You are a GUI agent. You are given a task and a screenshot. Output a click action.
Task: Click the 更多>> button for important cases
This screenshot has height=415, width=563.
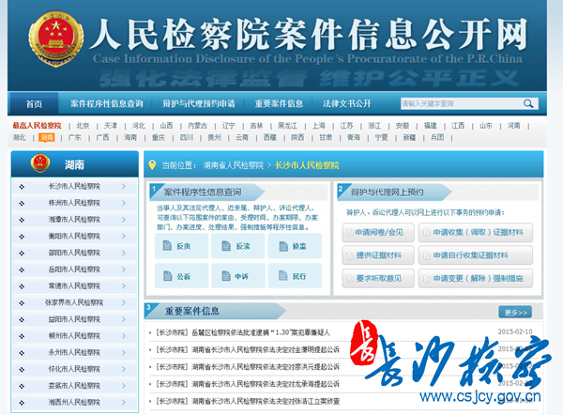click(x=517, y=312)
